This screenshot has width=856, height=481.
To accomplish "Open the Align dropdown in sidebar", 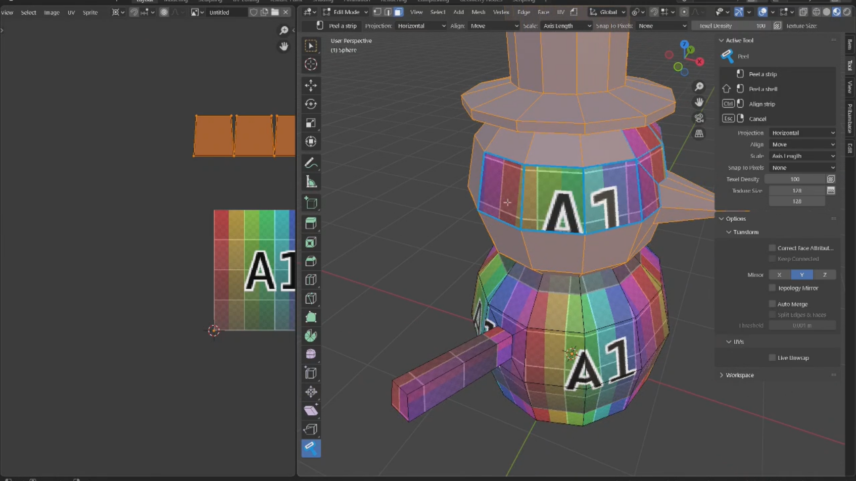I will 802,145.
